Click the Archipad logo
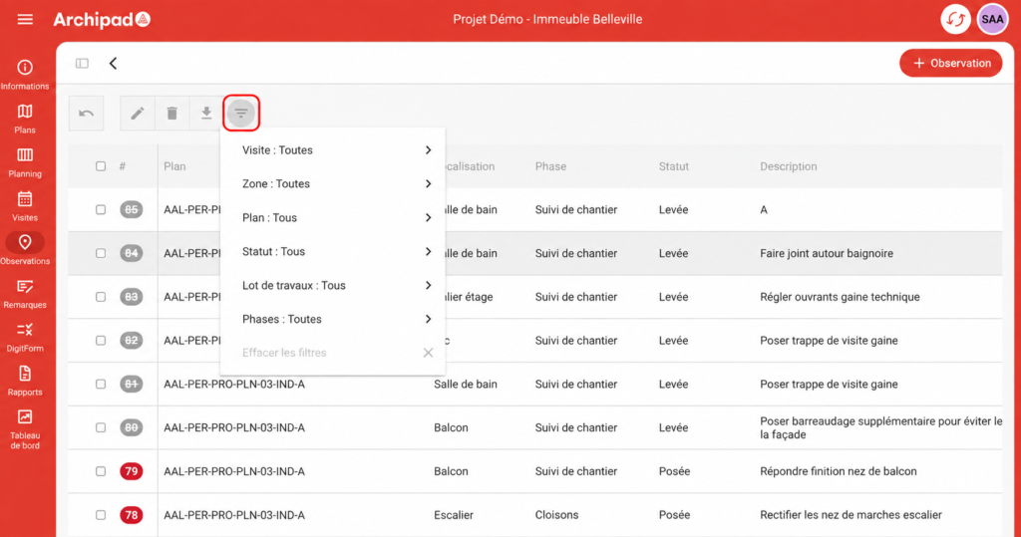 coord(102,20)
